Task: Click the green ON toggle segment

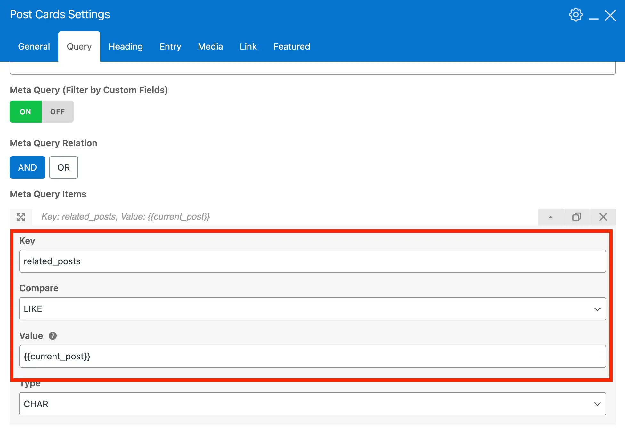Action: coord(25,111)
